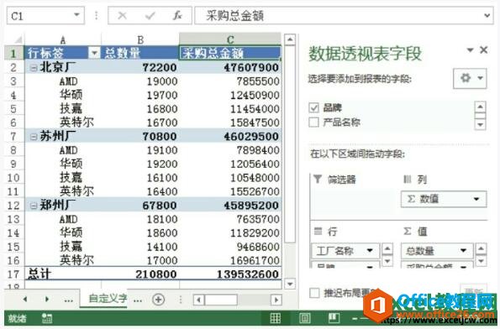This screenshot has height=329, width=500.
Task: Collapse the 郑州厂 group
Action: pos(34,206)
